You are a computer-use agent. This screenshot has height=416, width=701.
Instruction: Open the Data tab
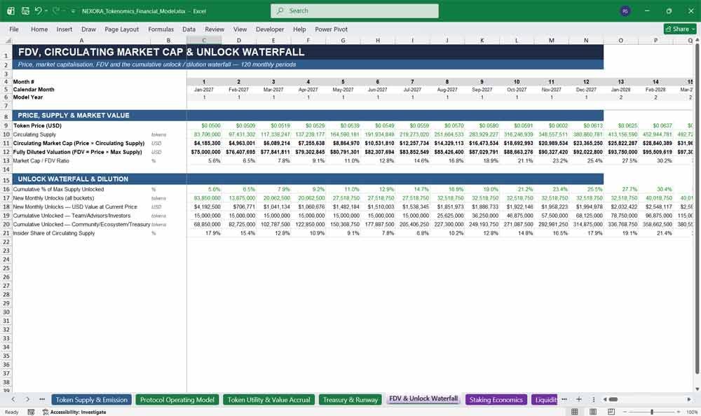pos(189,29)
